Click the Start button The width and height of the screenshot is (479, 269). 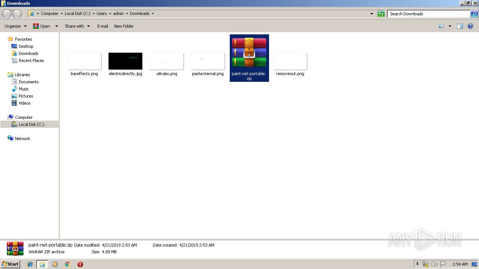click(x=10, y=264)
